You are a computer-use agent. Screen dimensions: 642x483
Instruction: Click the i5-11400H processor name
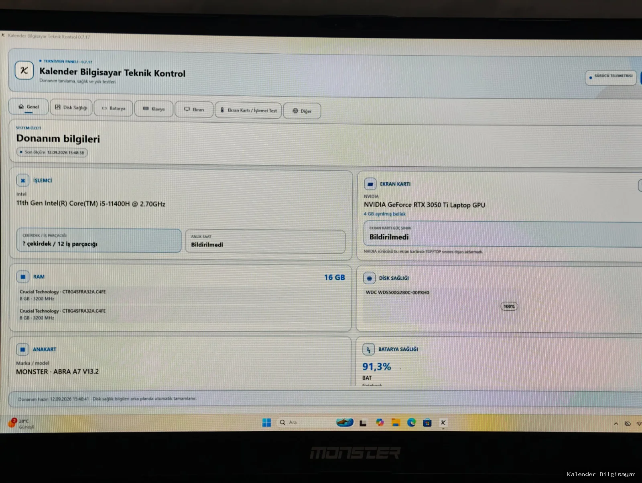click(91, 204)
